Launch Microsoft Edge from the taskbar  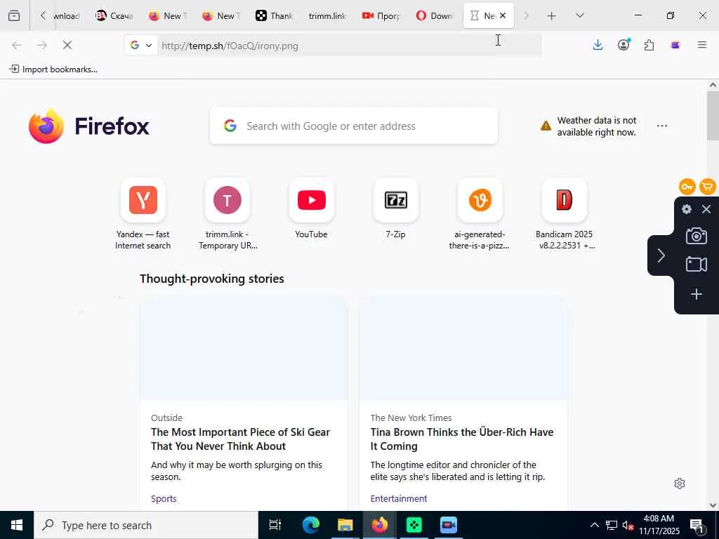point(310,525)
